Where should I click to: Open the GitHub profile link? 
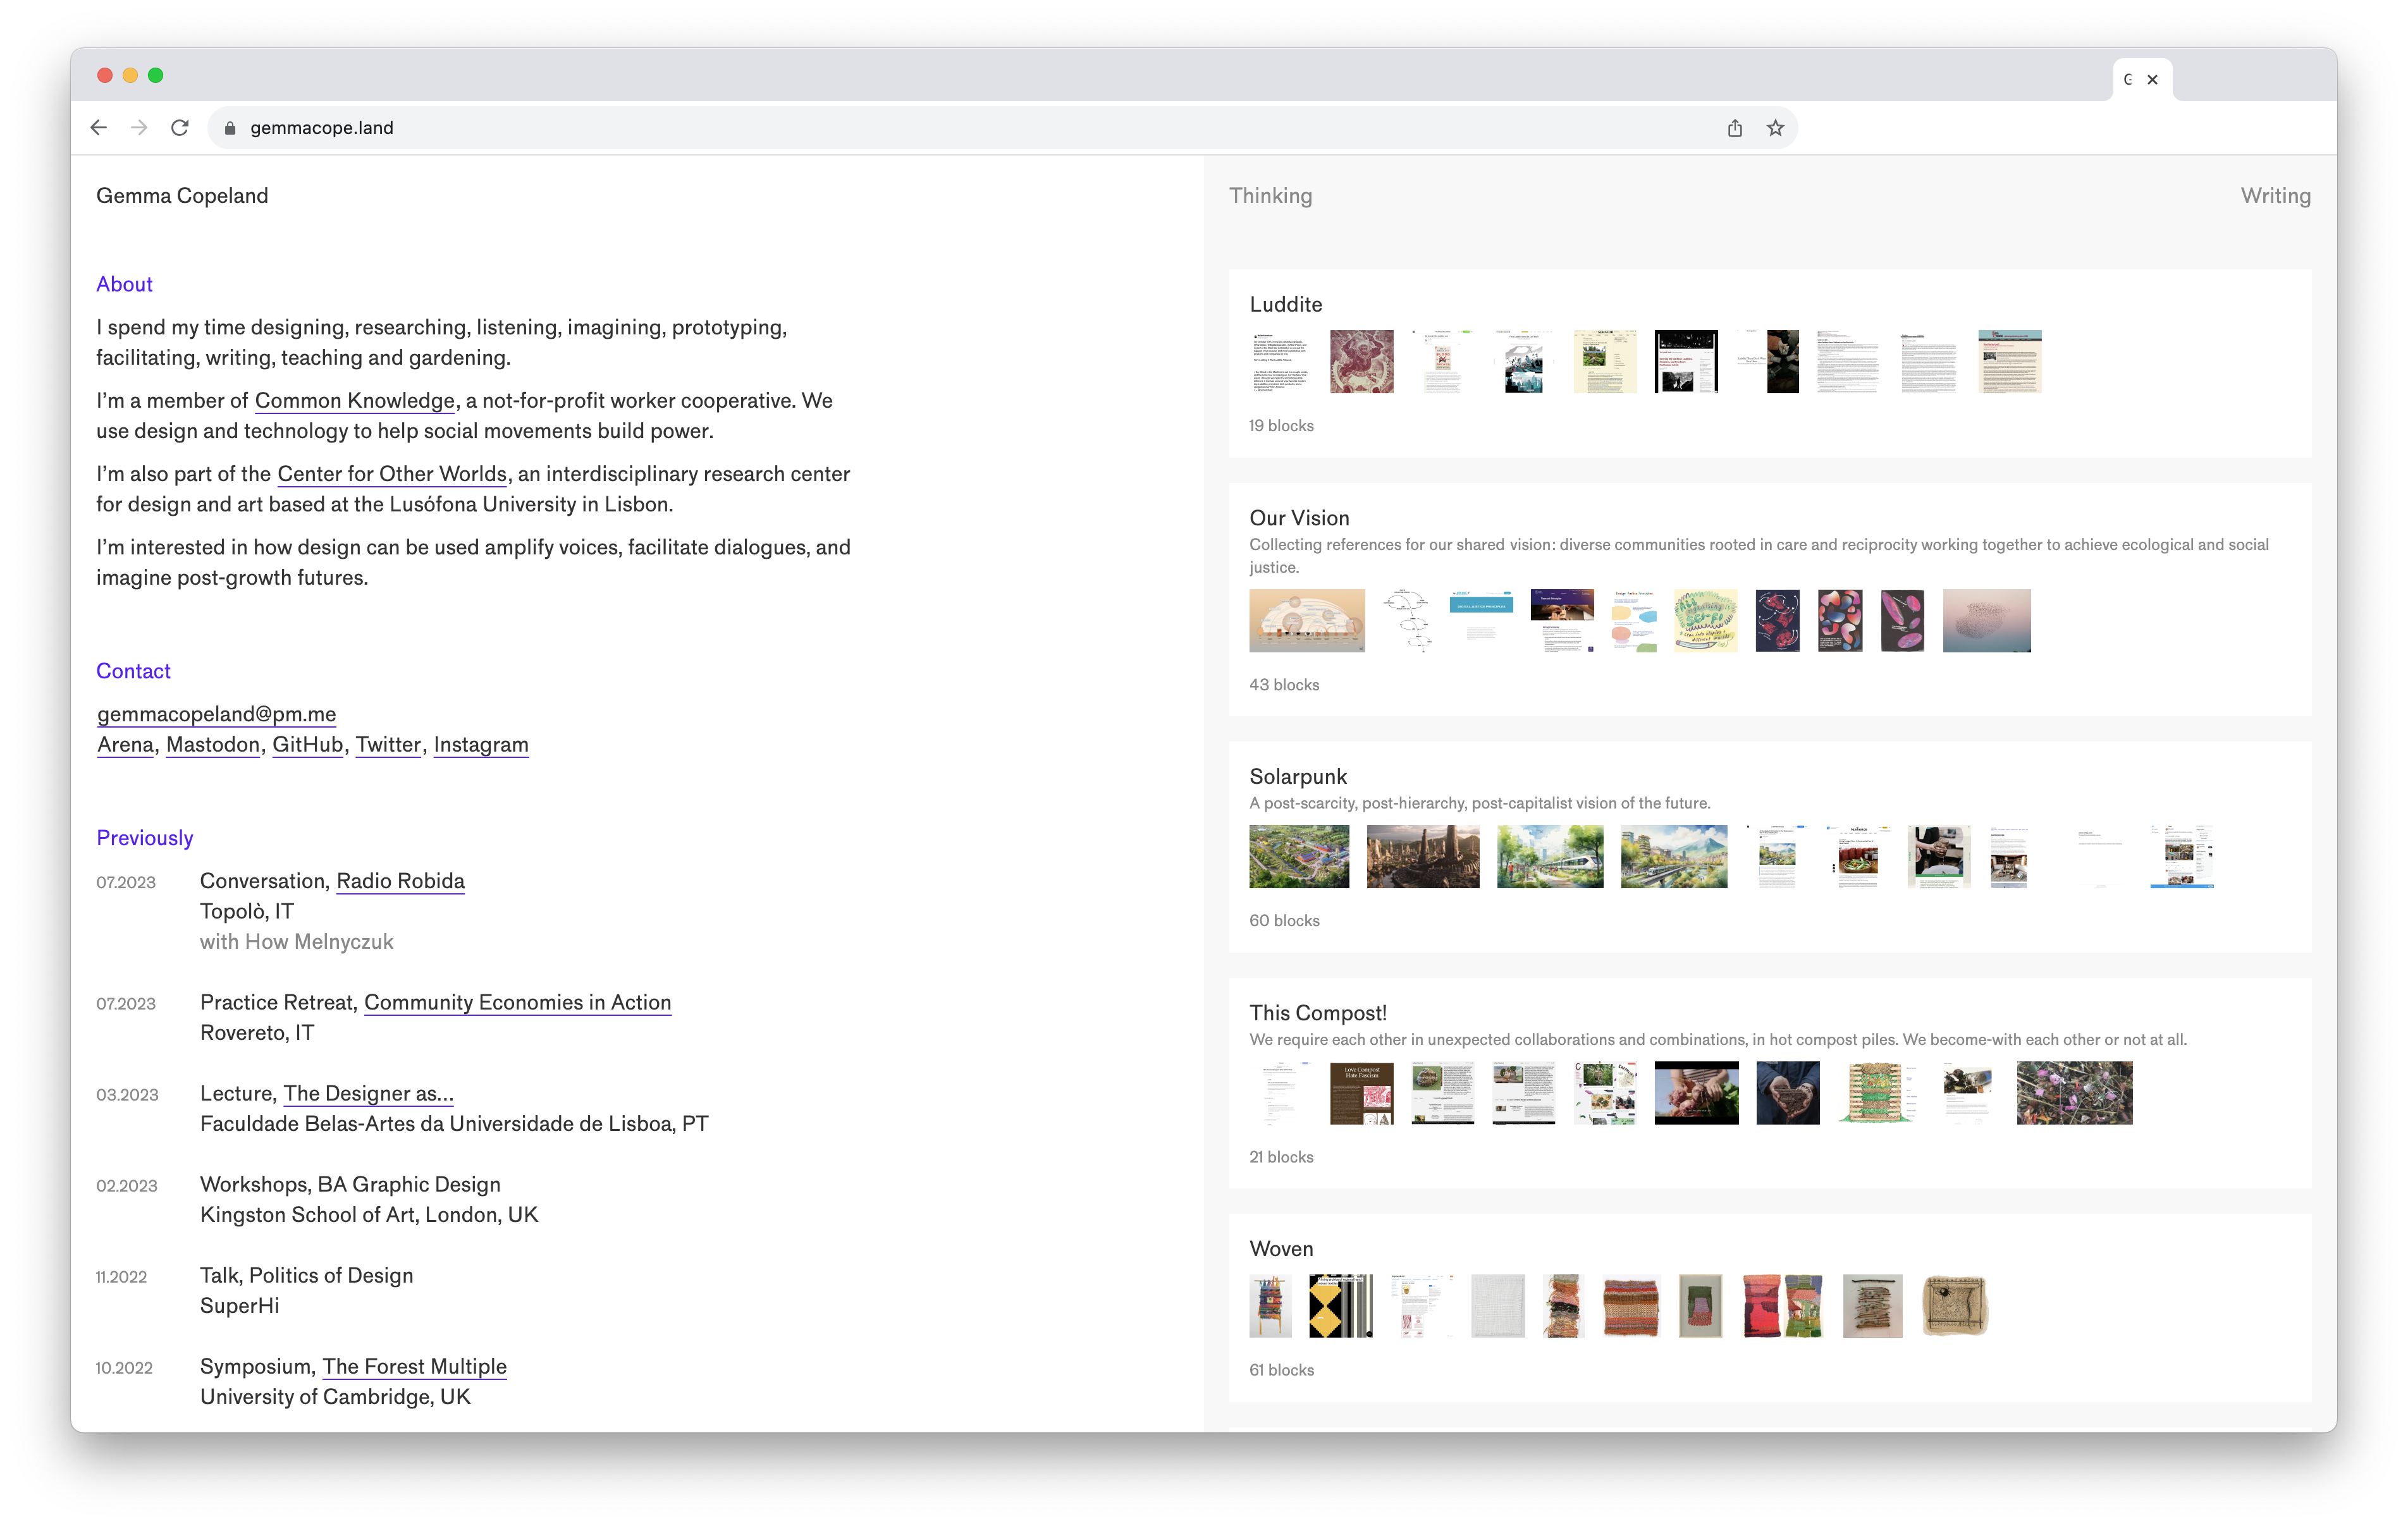point(308,745)
